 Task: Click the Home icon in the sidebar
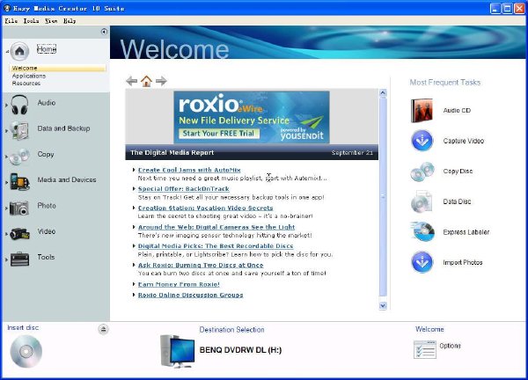pyautogui.click(x=19, y=51)
